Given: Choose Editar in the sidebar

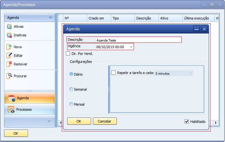Looking at the screenshot, I should 18,56.
